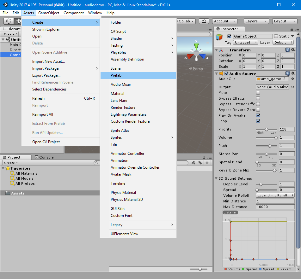The width and height of the screenshot is (301, 279).
Task: Select the Move tool in toolbar
Action: [18, 21]
